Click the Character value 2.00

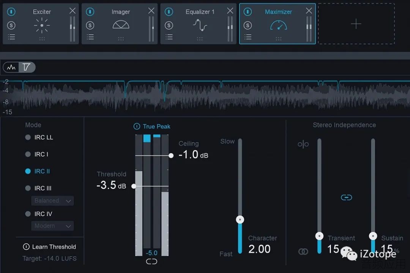tap(259, 249)
